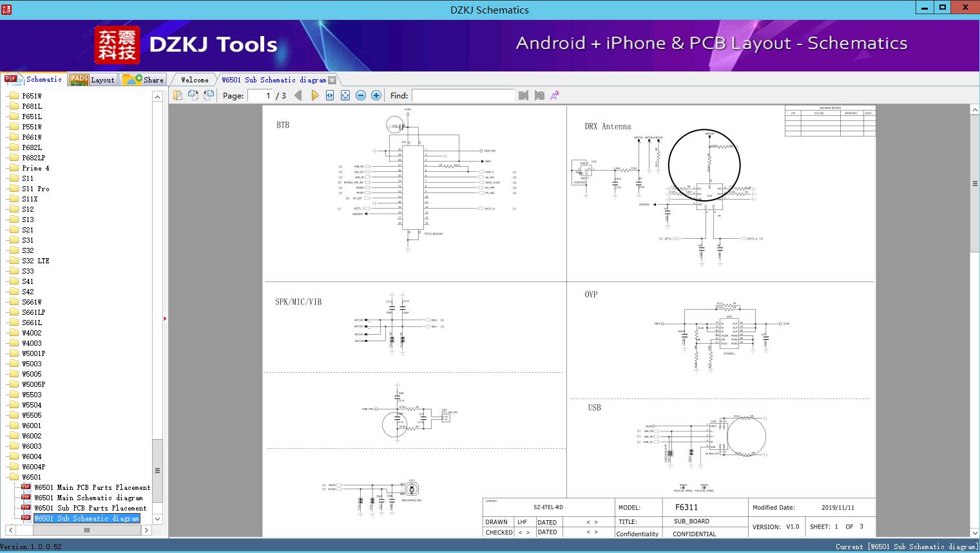Click the previous page arrow

tap(298, 95)
